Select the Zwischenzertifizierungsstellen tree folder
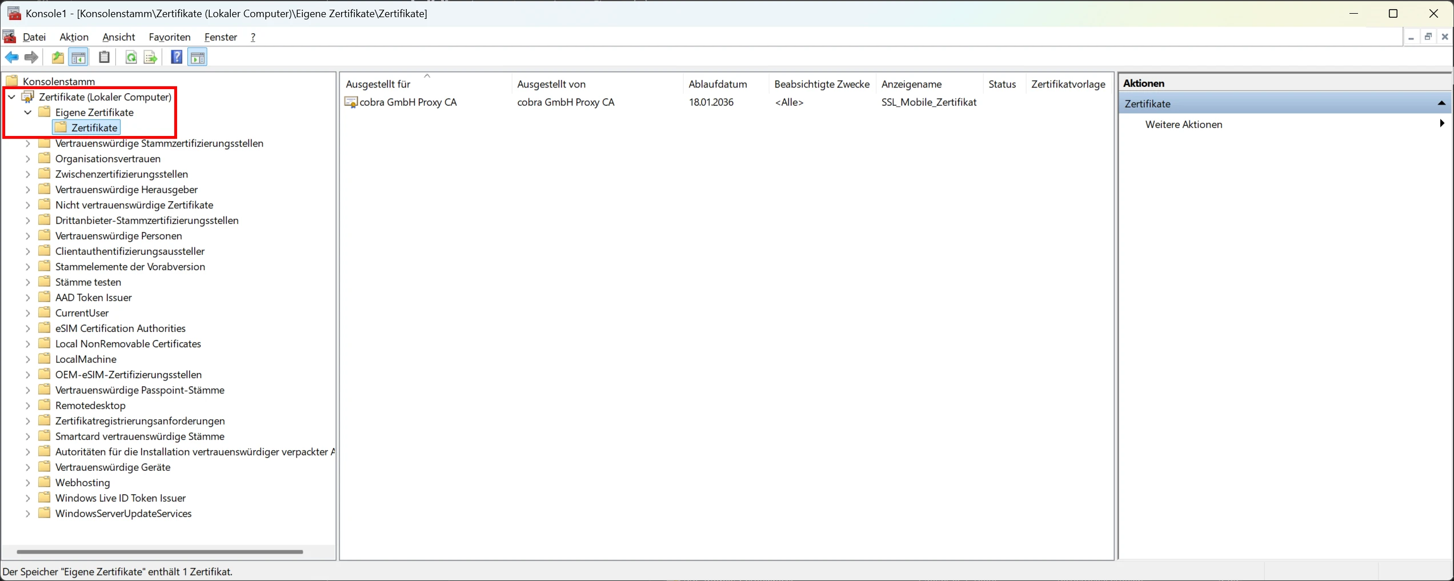 (121, 174)
